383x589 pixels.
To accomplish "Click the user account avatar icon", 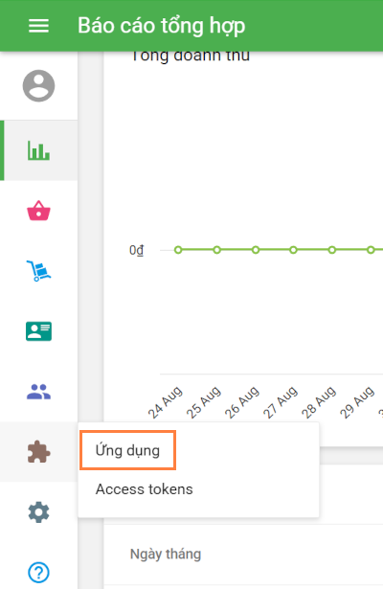I will pyautogui.click(x=38, y=85).
